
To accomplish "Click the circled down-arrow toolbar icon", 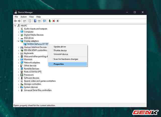I will 58,21.
